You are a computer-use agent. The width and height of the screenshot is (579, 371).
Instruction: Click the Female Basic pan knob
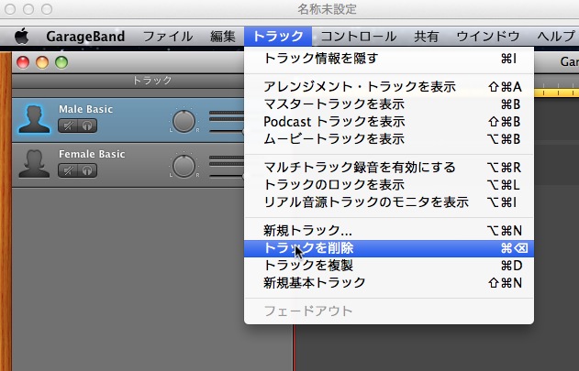[184, 165]
